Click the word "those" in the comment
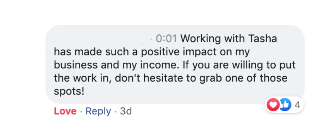This screenshot has height=140, width=331. [274, 78]
